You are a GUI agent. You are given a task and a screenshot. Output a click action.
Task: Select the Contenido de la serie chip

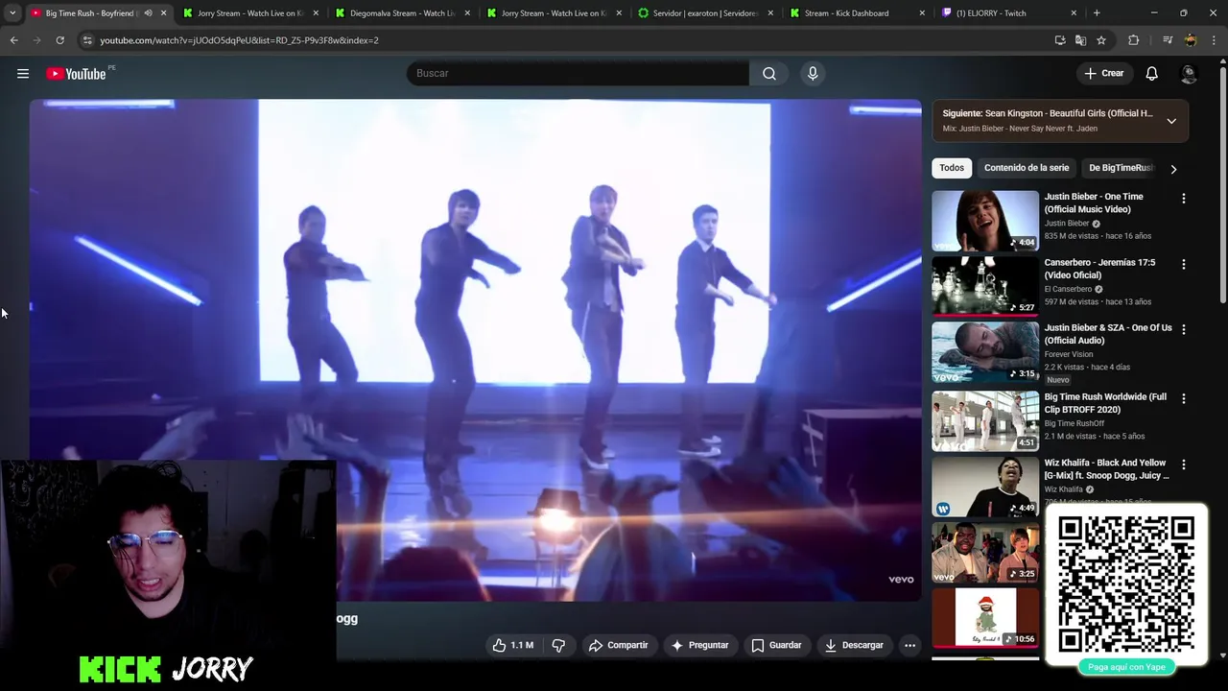[x=1027, y=168]
